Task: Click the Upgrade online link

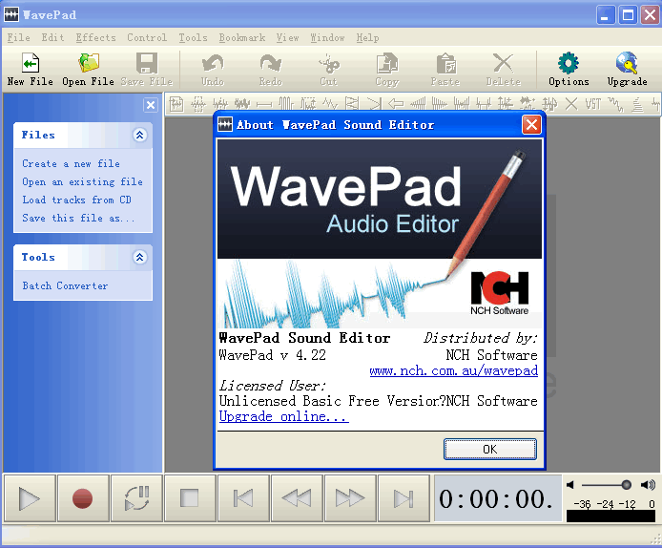Action: point(283,416)
